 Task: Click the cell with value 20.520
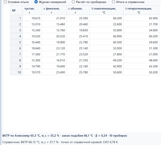click(54, 36)
